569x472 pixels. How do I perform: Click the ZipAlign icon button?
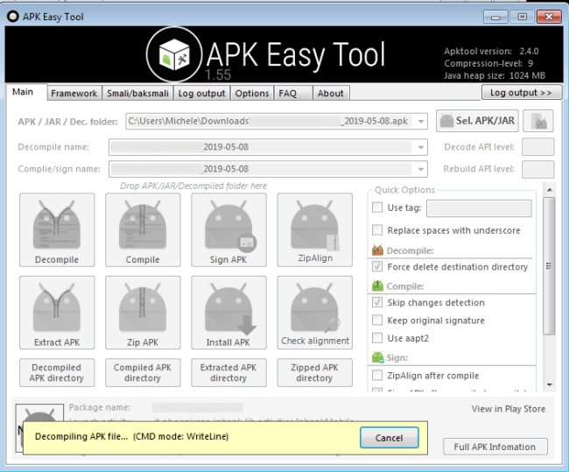tap(314, 229)
